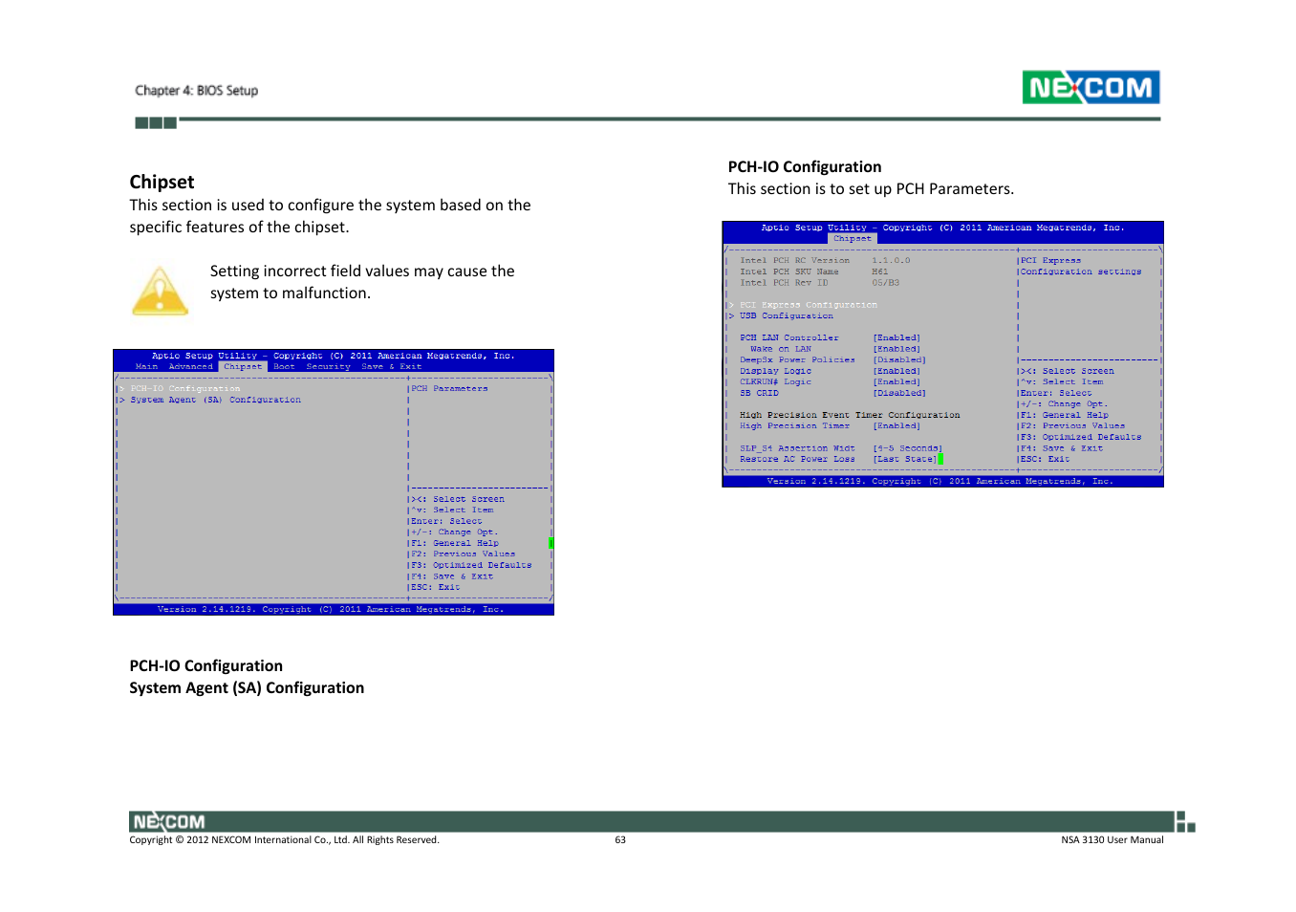Click NSA 3130 User Manual footer text
Screen dimensions: 1296x912
point(1112,840)
